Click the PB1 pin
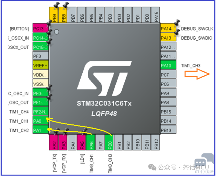The height and width of the screenshot is (176, 216). (x=118, y=142)
